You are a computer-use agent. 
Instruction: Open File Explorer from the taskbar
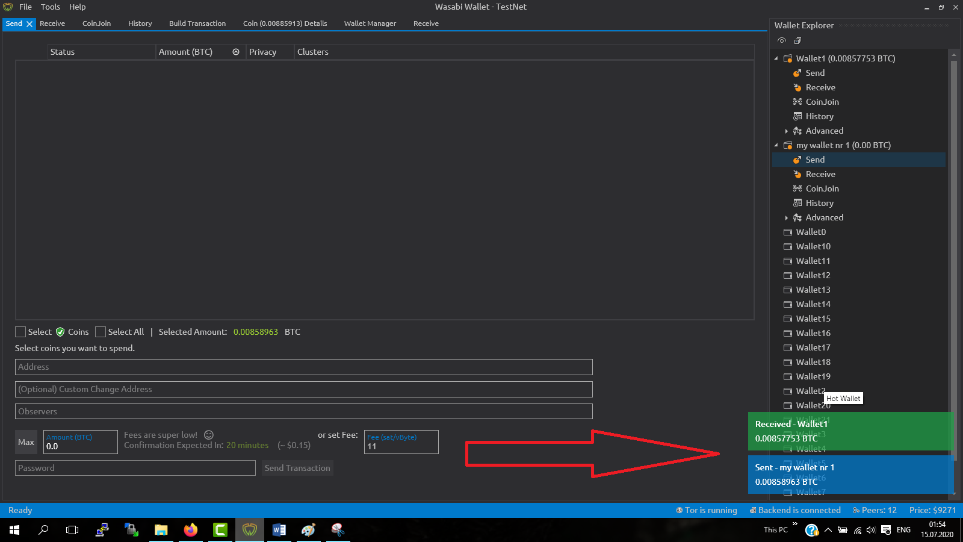coord(161,530)
